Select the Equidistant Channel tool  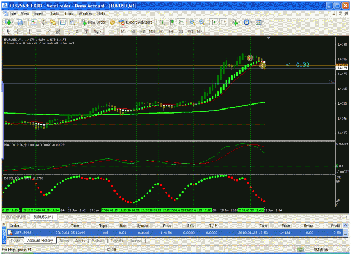58,31
